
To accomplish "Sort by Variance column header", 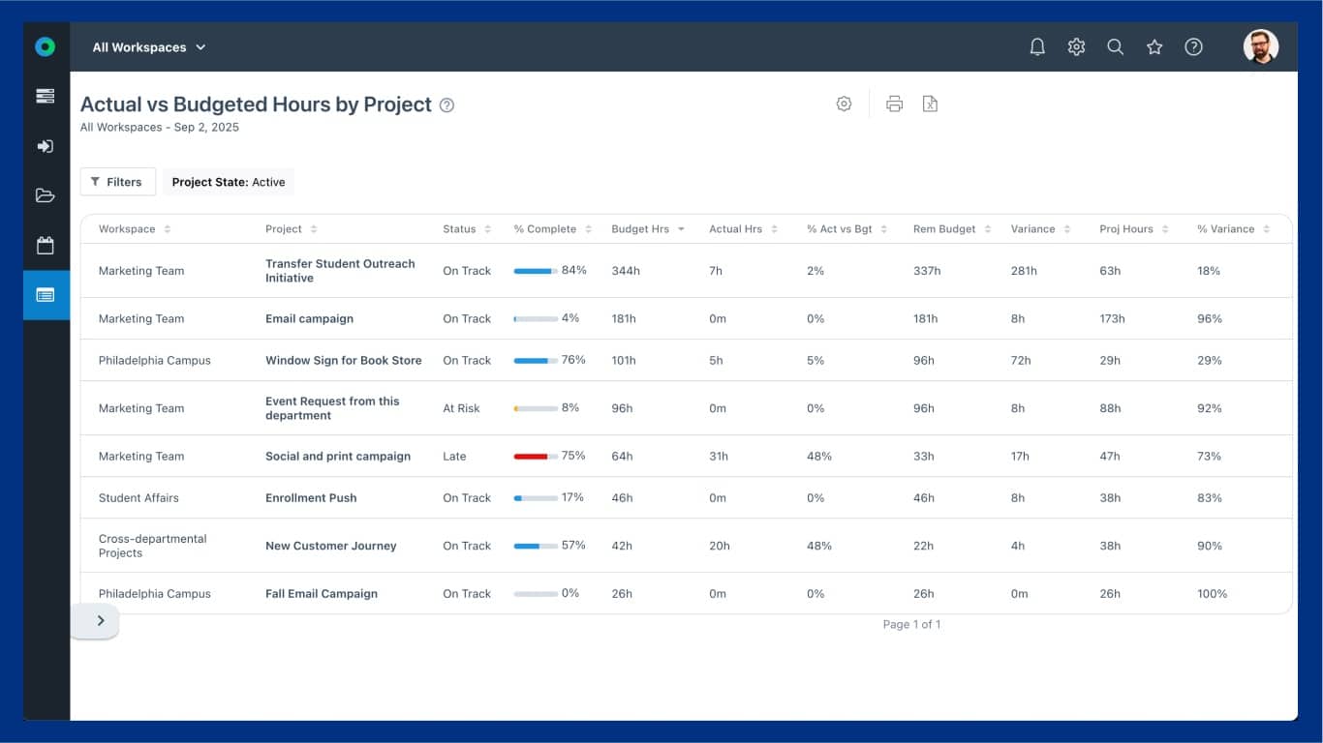I will (1040, 229).
